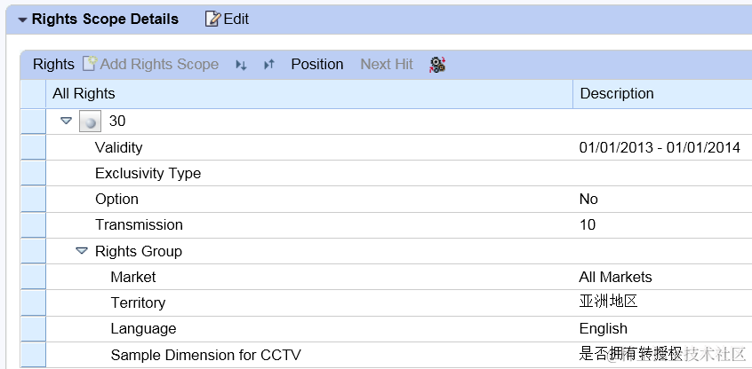
Task: Click the expand-all down arrows icon
Action: click(x=241, y=65)
